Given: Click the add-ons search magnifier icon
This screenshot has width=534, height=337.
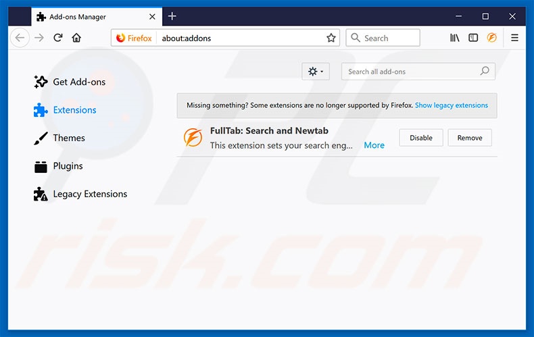Looking at the screenshot, I should click(x=485, y=71).
